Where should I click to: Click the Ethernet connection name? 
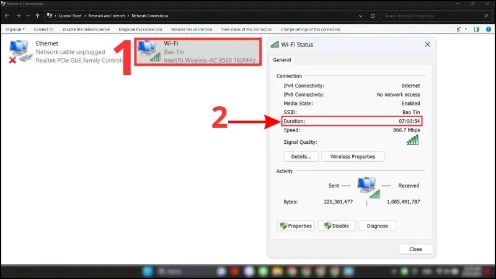pyautogui.click(x=47, y=43)
